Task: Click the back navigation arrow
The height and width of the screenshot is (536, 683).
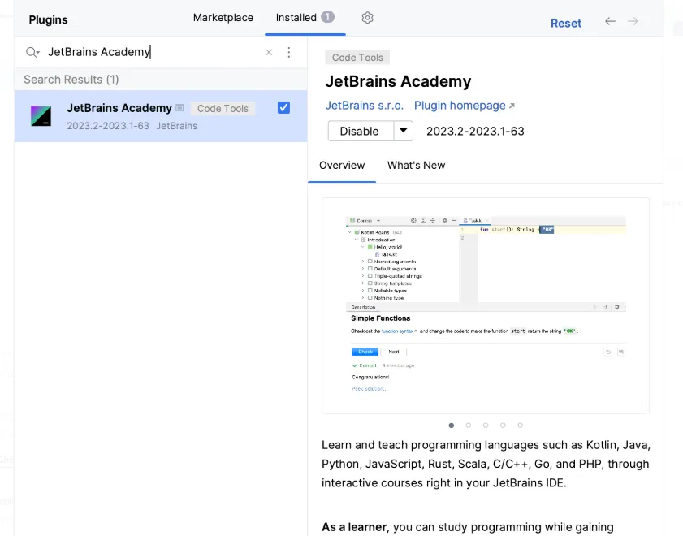Action: (610, 23)
